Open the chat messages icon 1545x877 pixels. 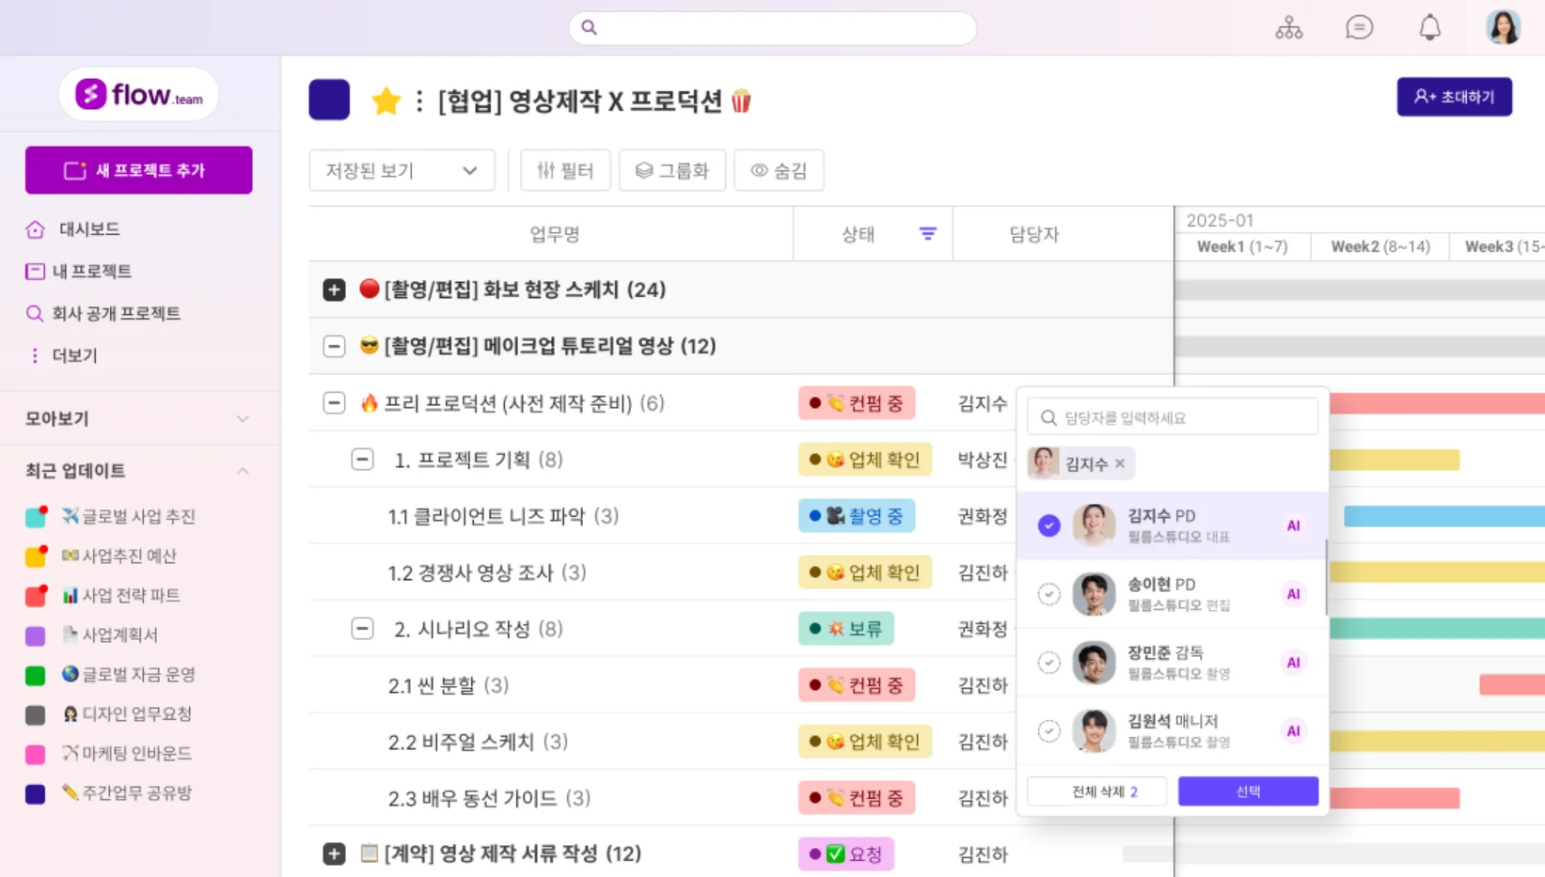(x=1359, y=28)
